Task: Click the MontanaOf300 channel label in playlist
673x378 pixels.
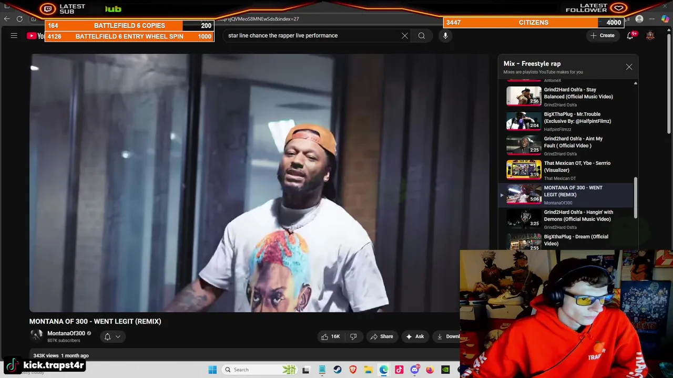Action: (x=558, y=203)
